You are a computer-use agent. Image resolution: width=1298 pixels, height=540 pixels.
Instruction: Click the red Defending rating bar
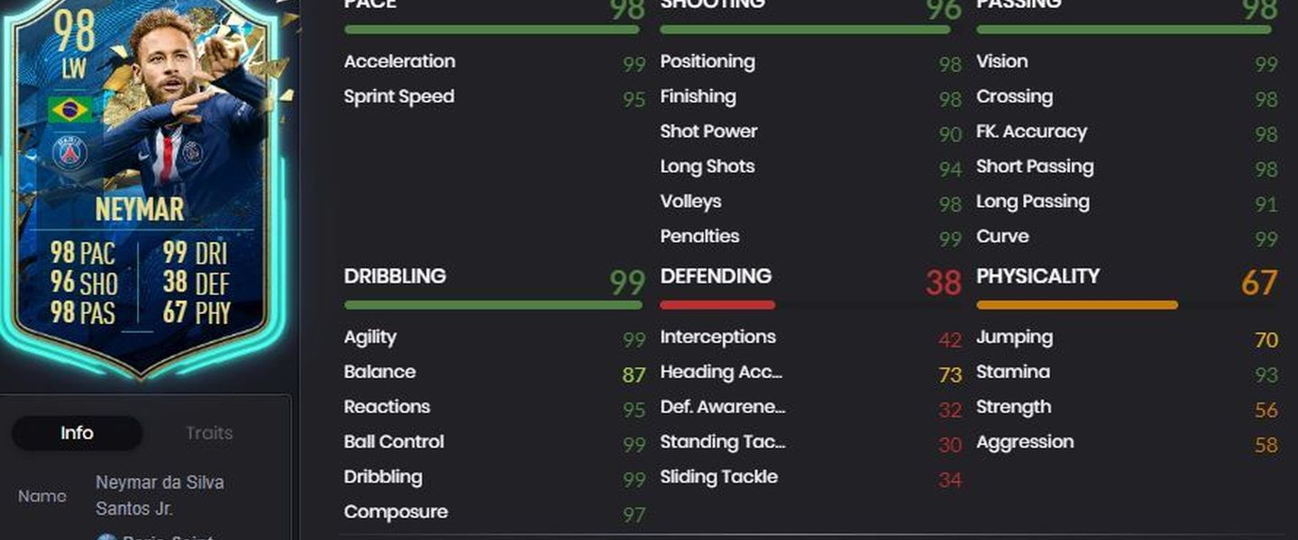pyautogui.click(x=718, y=305)
